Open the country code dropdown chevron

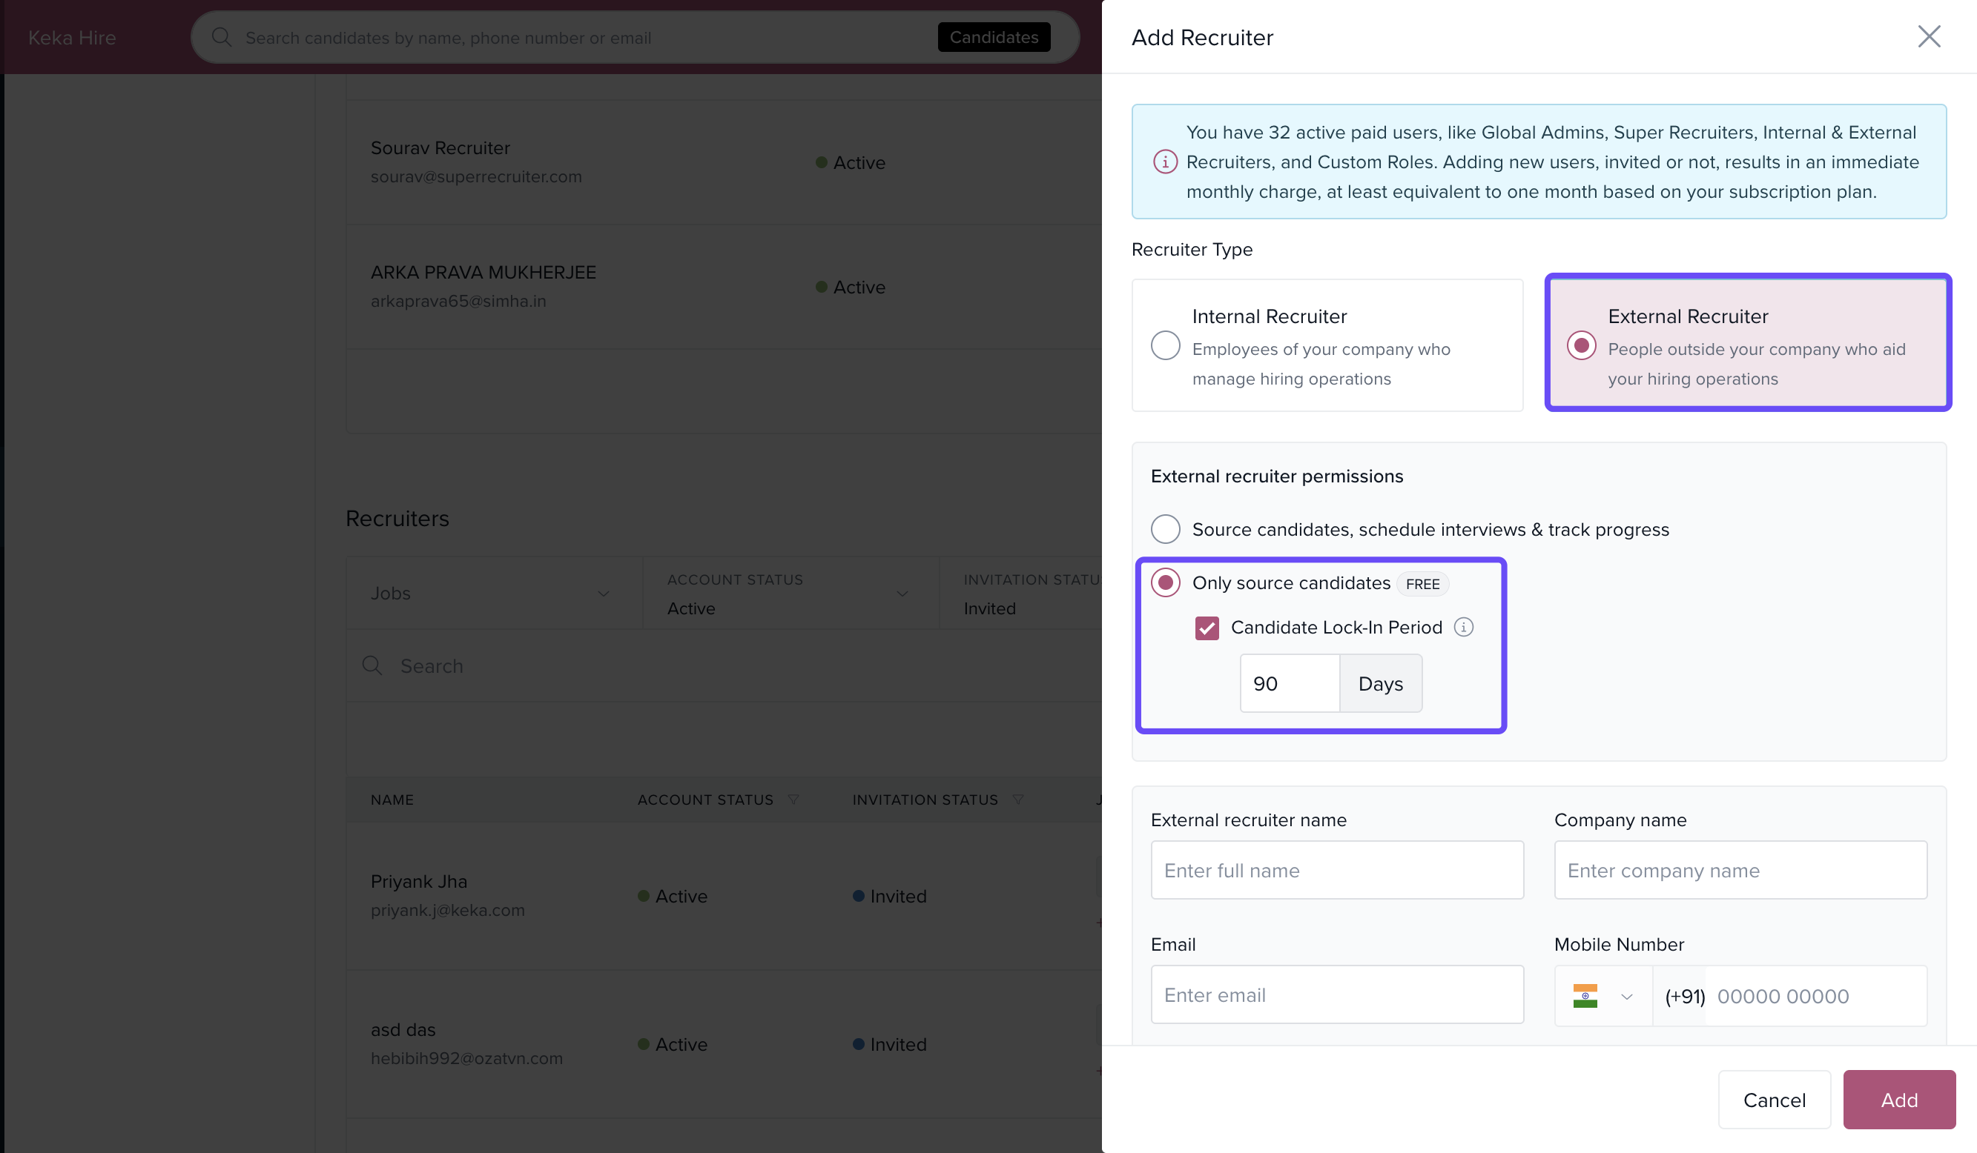(1626, 996)
